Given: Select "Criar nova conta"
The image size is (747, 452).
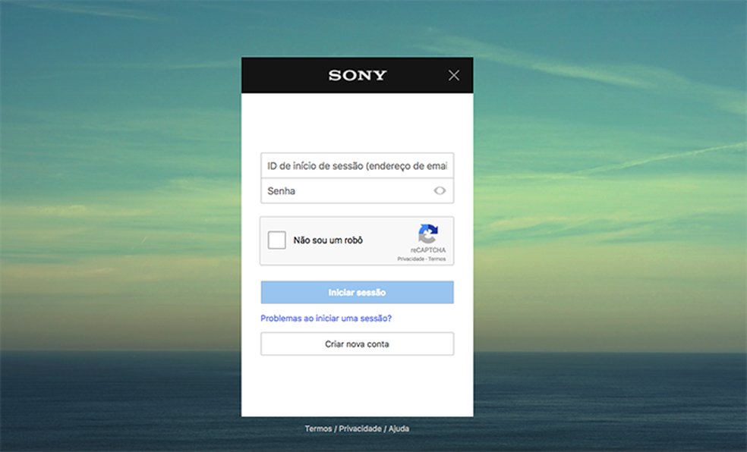Looking at the screenshot, I should [x=357, y=344].
